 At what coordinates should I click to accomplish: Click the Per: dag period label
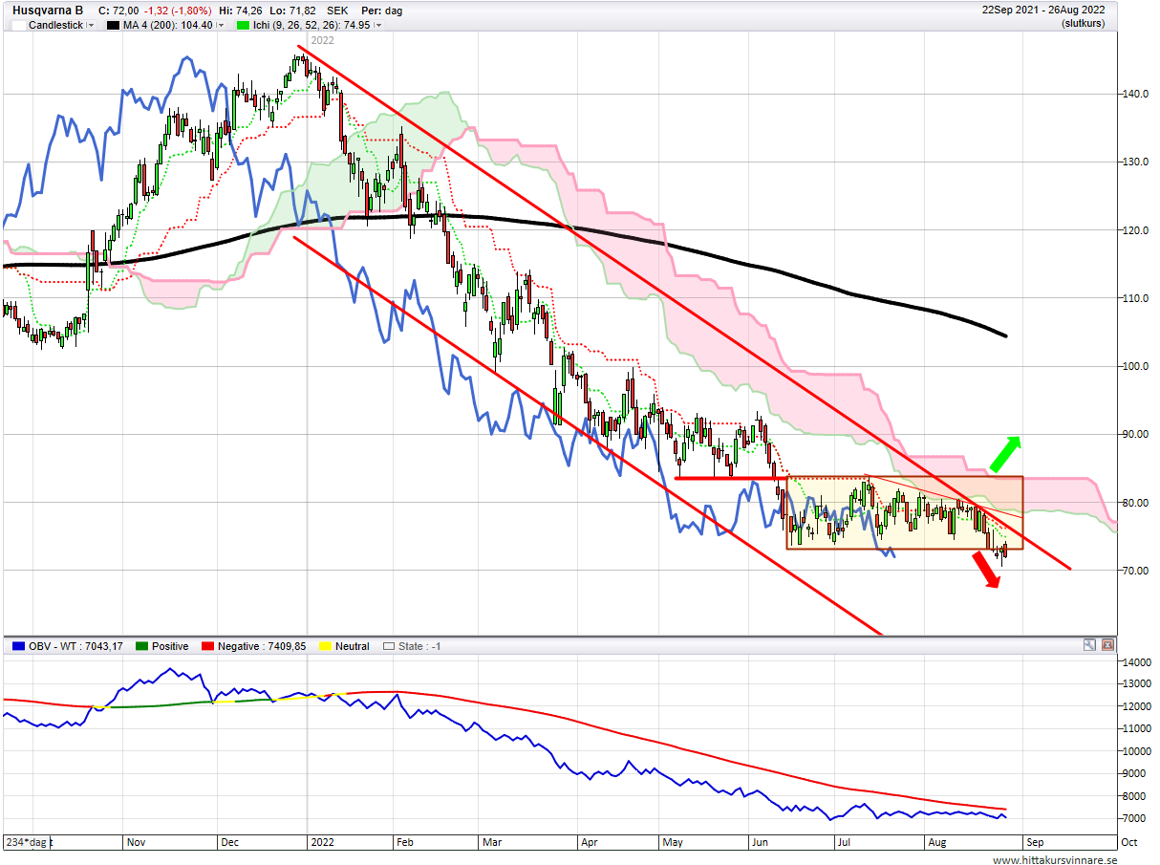pyautogui.click(x=381, y=10)
